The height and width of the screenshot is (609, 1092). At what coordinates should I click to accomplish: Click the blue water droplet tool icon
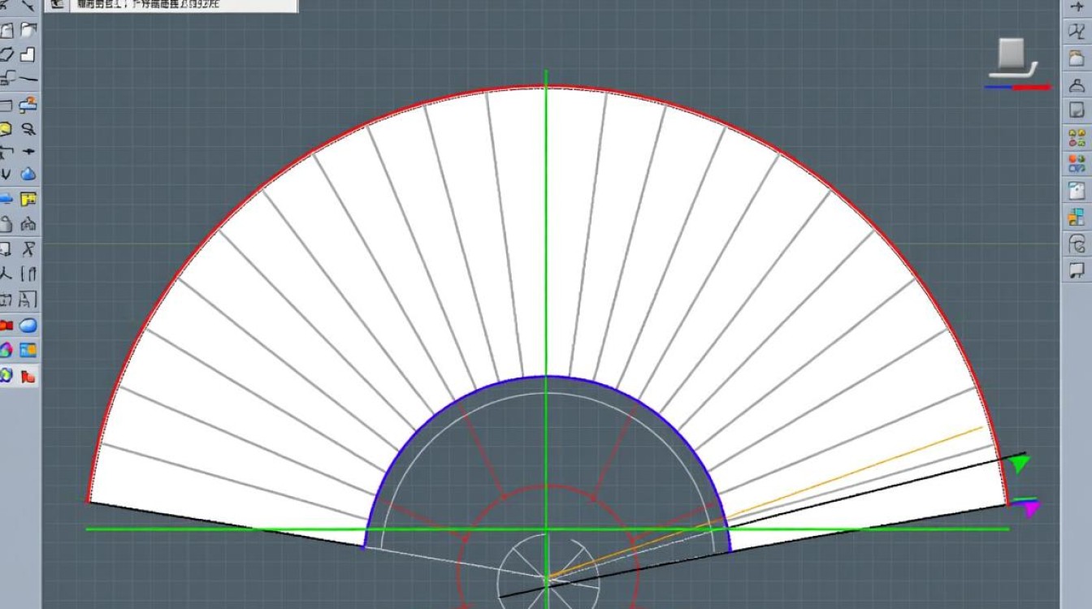(x=28, y=174)
